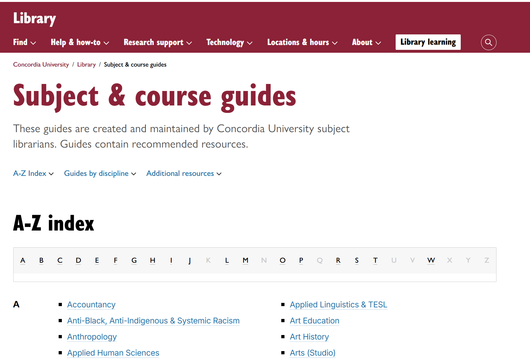
Task: Open the Library learning button
Action: click(428, 42)
